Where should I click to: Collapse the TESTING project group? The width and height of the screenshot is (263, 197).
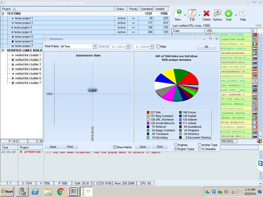point(3,14)
